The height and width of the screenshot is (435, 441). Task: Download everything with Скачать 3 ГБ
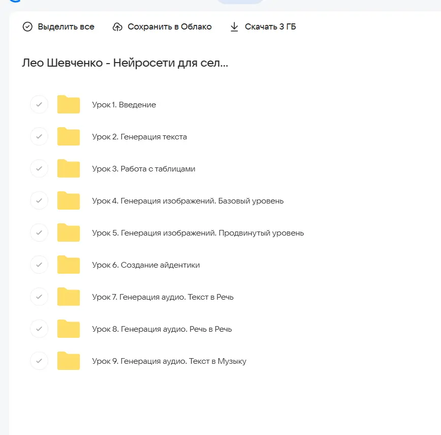click(270, 27)
